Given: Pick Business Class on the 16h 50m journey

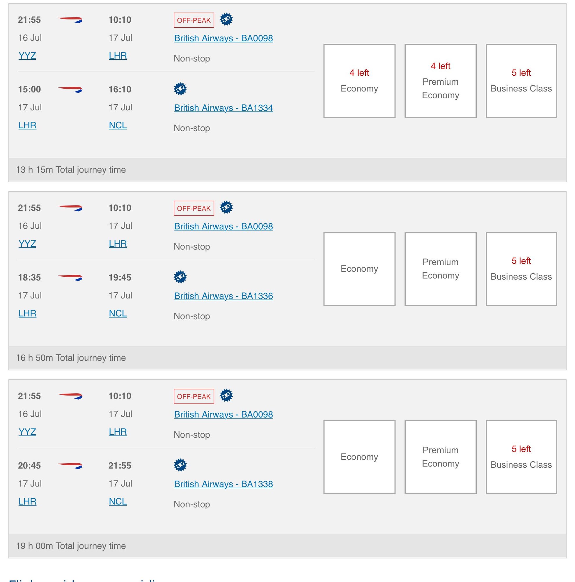Looking at the screenshot, I should pyautogui.click(x=521, y=269).
